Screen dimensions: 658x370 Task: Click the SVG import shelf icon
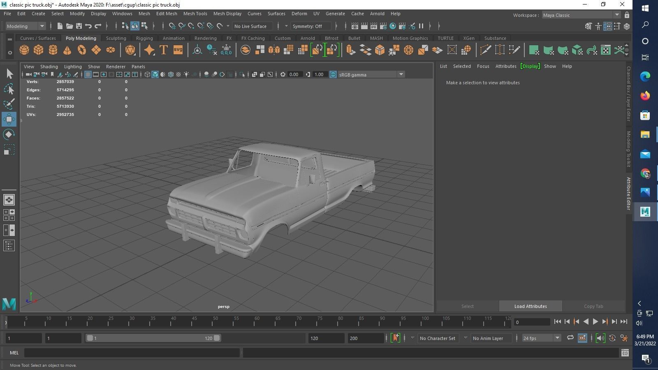178,50
